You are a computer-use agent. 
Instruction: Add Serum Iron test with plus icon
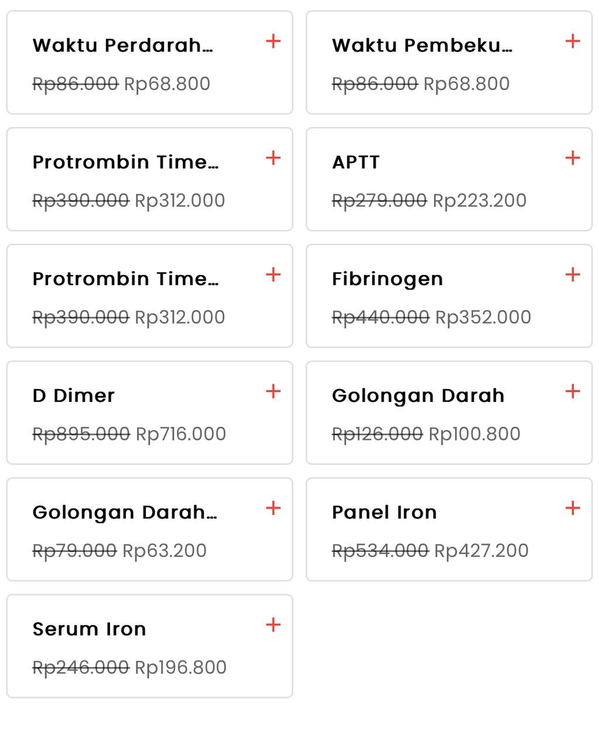pyautogui.click(x=273, y=625)
